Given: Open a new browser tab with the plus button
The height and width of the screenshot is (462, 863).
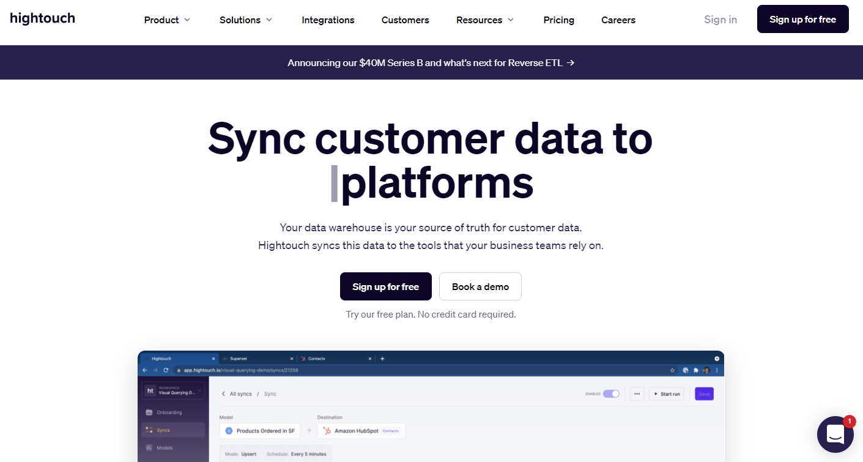Looking at the screenshot, I should coord(382,359).
